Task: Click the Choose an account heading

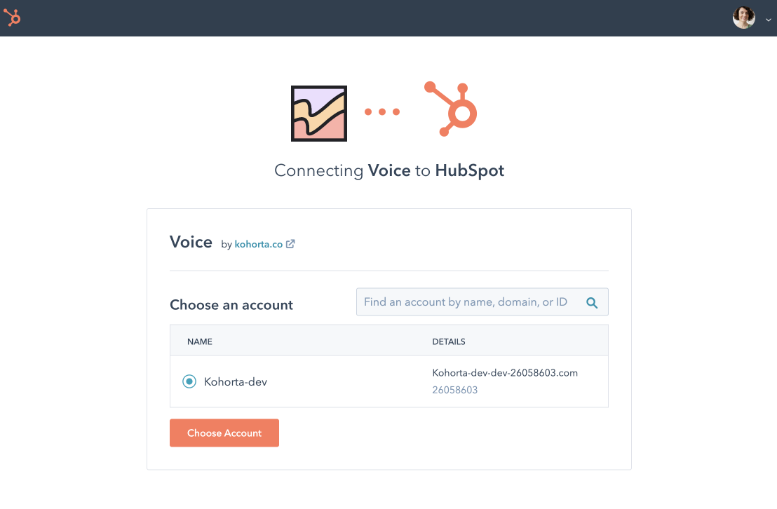Action: [x=231, y=305]
